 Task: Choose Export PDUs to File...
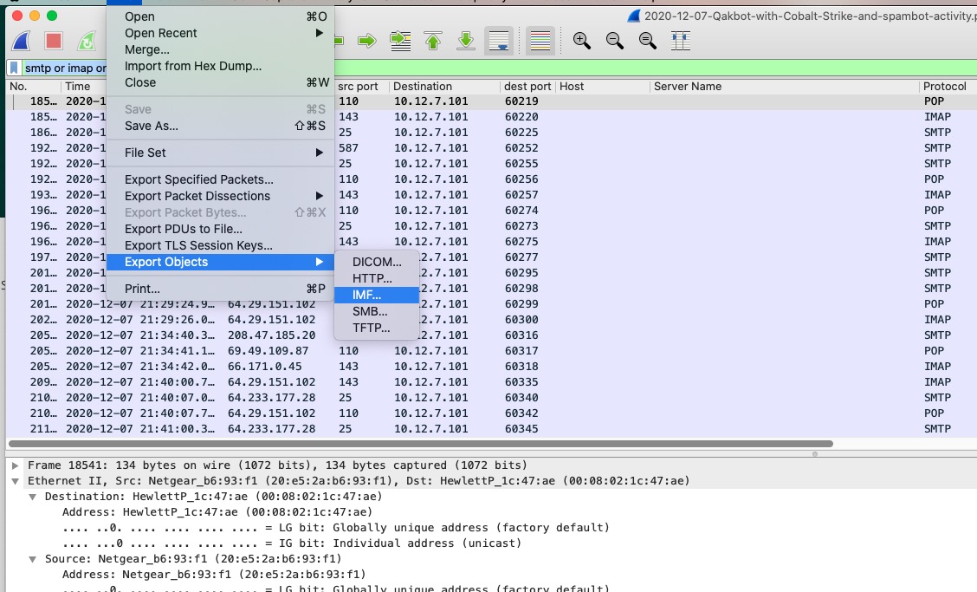click(220, 229)
